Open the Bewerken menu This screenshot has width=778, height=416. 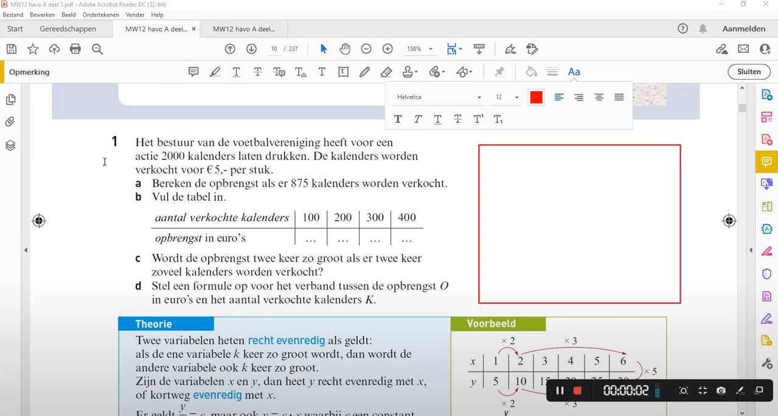[42, 15]
